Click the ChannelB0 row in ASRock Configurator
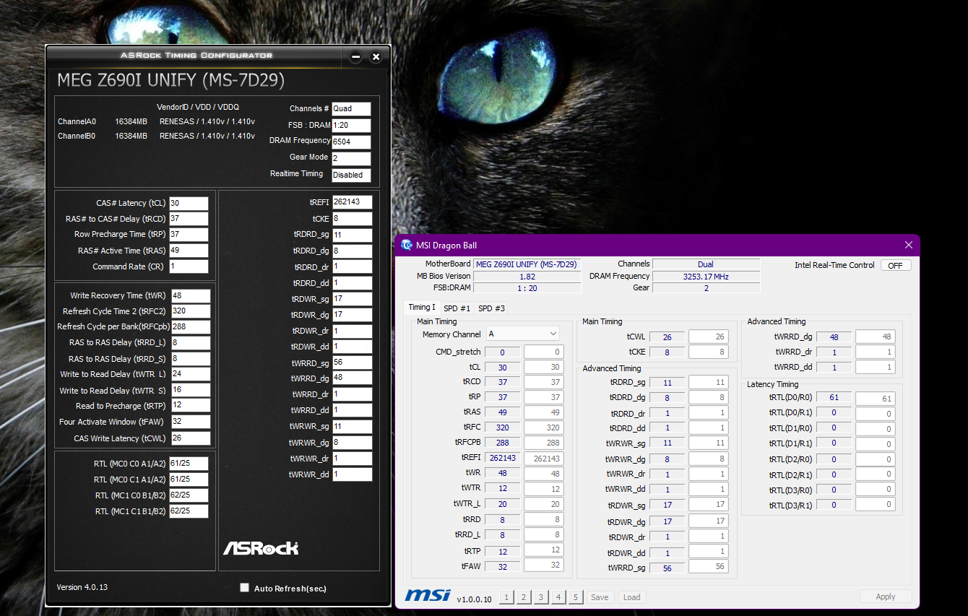 tap(156, 136)
